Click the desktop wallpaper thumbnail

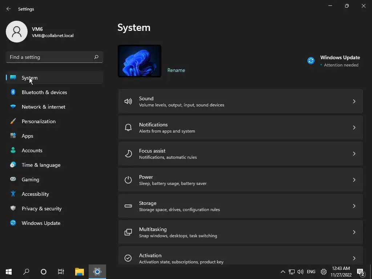(x=139, y=61)
